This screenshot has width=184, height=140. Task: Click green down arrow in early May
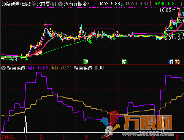[x=90, y=42]
